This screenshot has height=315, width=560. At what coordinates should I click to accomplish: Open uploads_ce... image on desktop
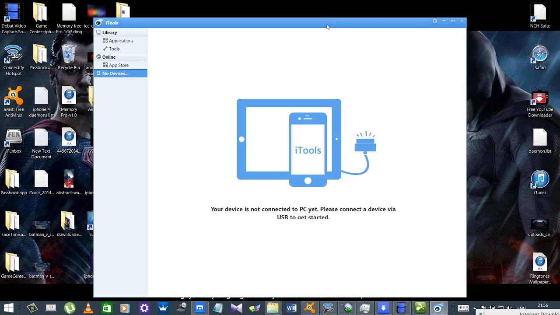point(540,227)
